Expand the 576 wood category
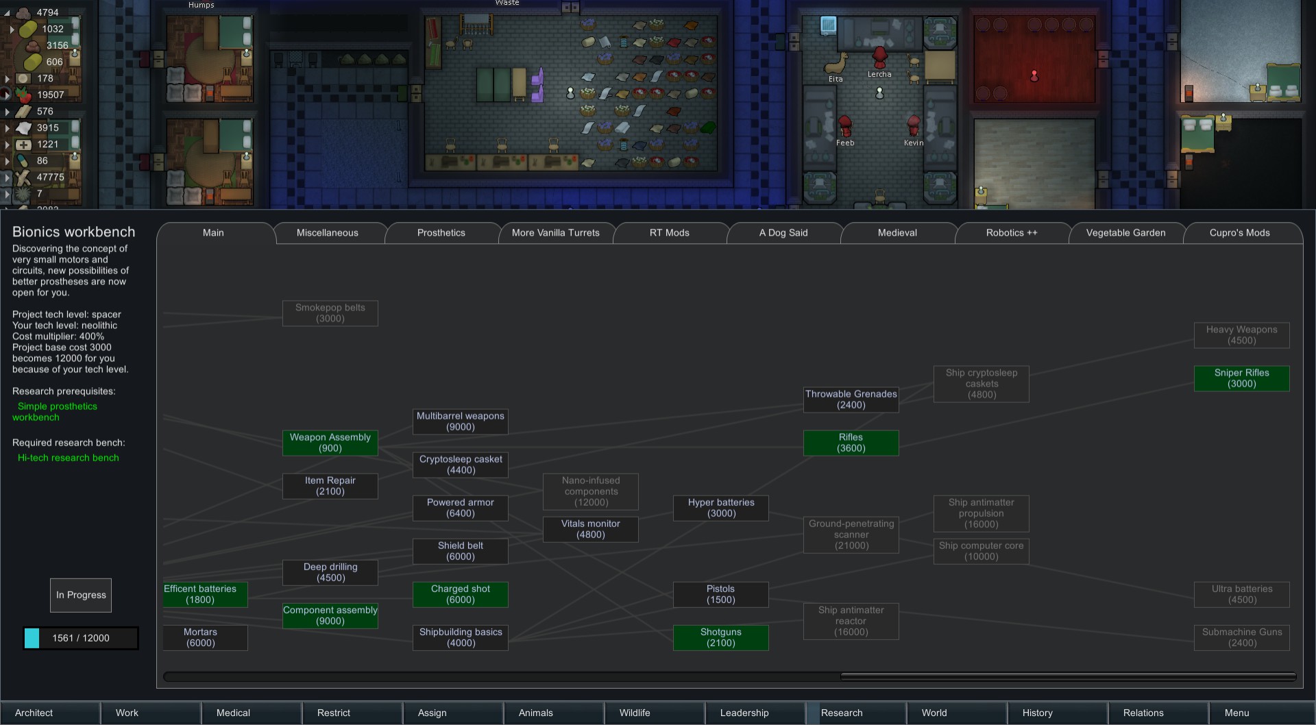The width and height of the screenshot is (1316, 725). tap(7, 112)
